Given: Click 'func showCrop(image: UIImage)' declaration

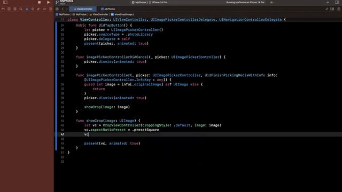Looking at the screenshot, I should 108,121.
